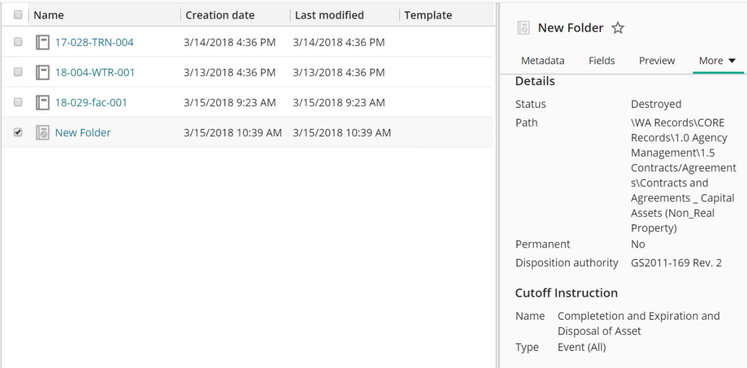Click the folder icon in the details panel header

(524, 28)
